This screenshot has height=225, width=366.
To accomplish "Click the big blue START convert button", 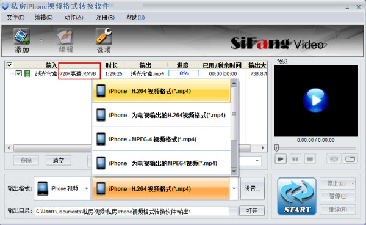I will click(x=296, y=196).
